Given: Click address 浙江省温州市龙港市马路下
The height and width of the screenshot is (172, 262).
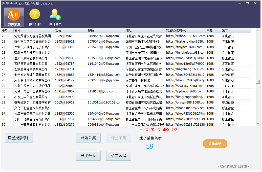Looking at the screenshot, I should tap(144, 58).
